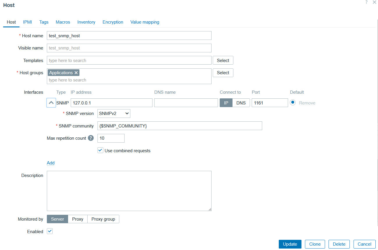The width and height of the screenshot is (378, 250).
Task: Click the help question mark icon
Action: 366,2
